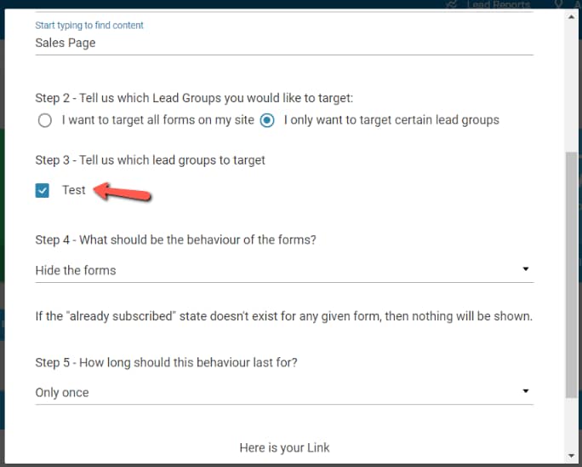Click label I only want to target certain groups
Viewport: 582px width, 467px height.
point(391,119)
